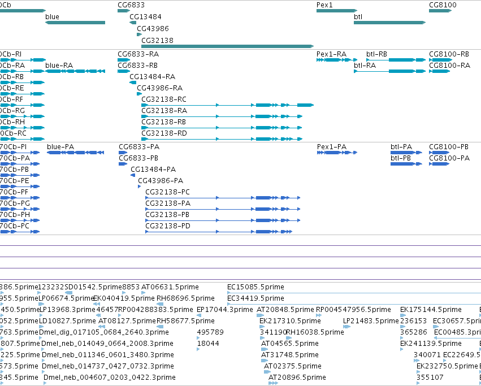This screenshot has height=386, width=481.
Task: Click the Pex1 gene feature
Action: 337,11
